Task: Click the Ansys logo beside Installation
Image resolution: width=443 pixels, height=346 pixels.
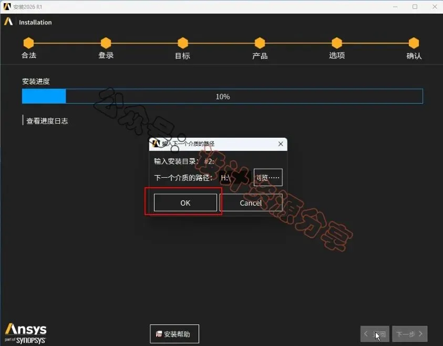Action: [8, 22]
